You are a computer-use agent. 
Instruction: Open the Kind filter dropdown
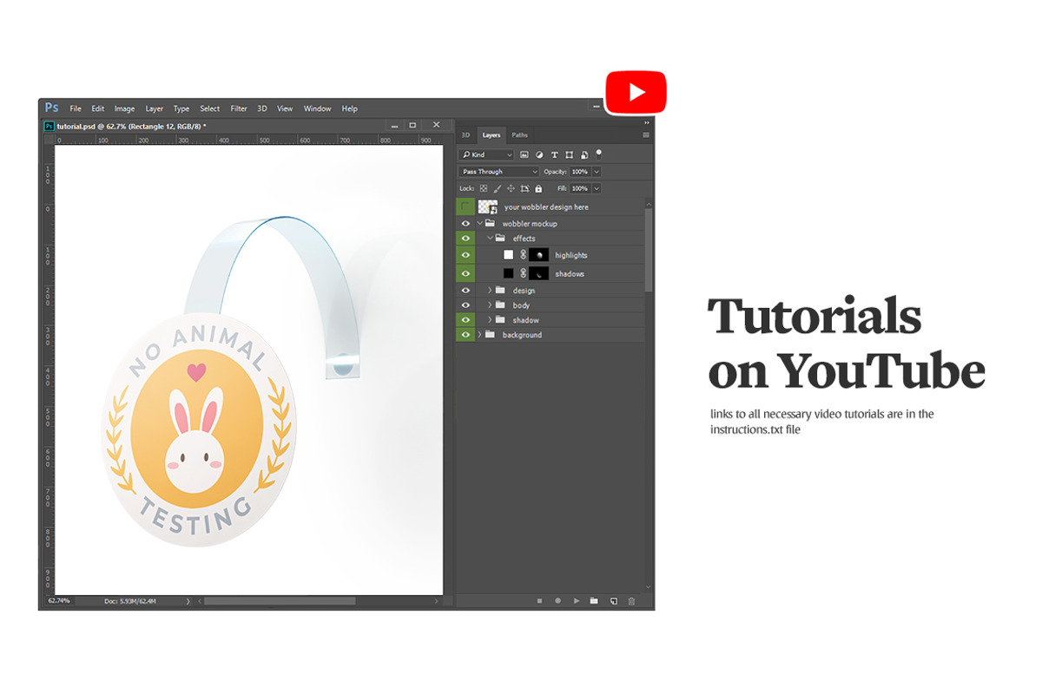[x=486, y=154]
